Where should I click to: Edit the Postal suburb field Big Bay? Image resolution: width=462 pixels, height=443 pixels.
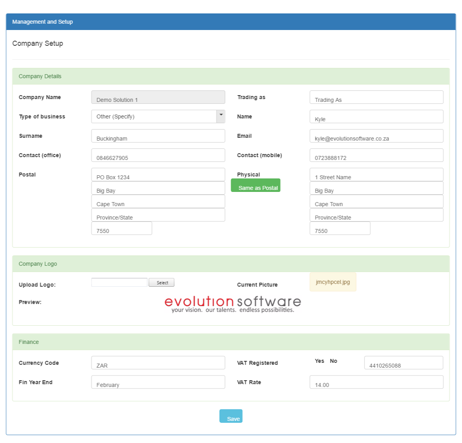click(158, 188)
